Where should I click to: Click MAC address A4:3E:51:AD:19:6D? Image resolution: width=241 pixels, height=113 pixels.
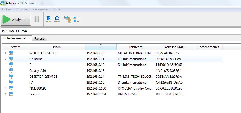[x=169, y=94]
